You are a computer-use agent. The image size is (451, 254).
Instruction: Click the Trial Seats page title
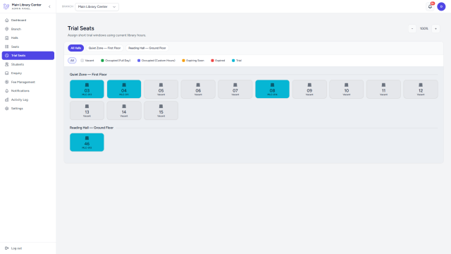tap(81, 28)
